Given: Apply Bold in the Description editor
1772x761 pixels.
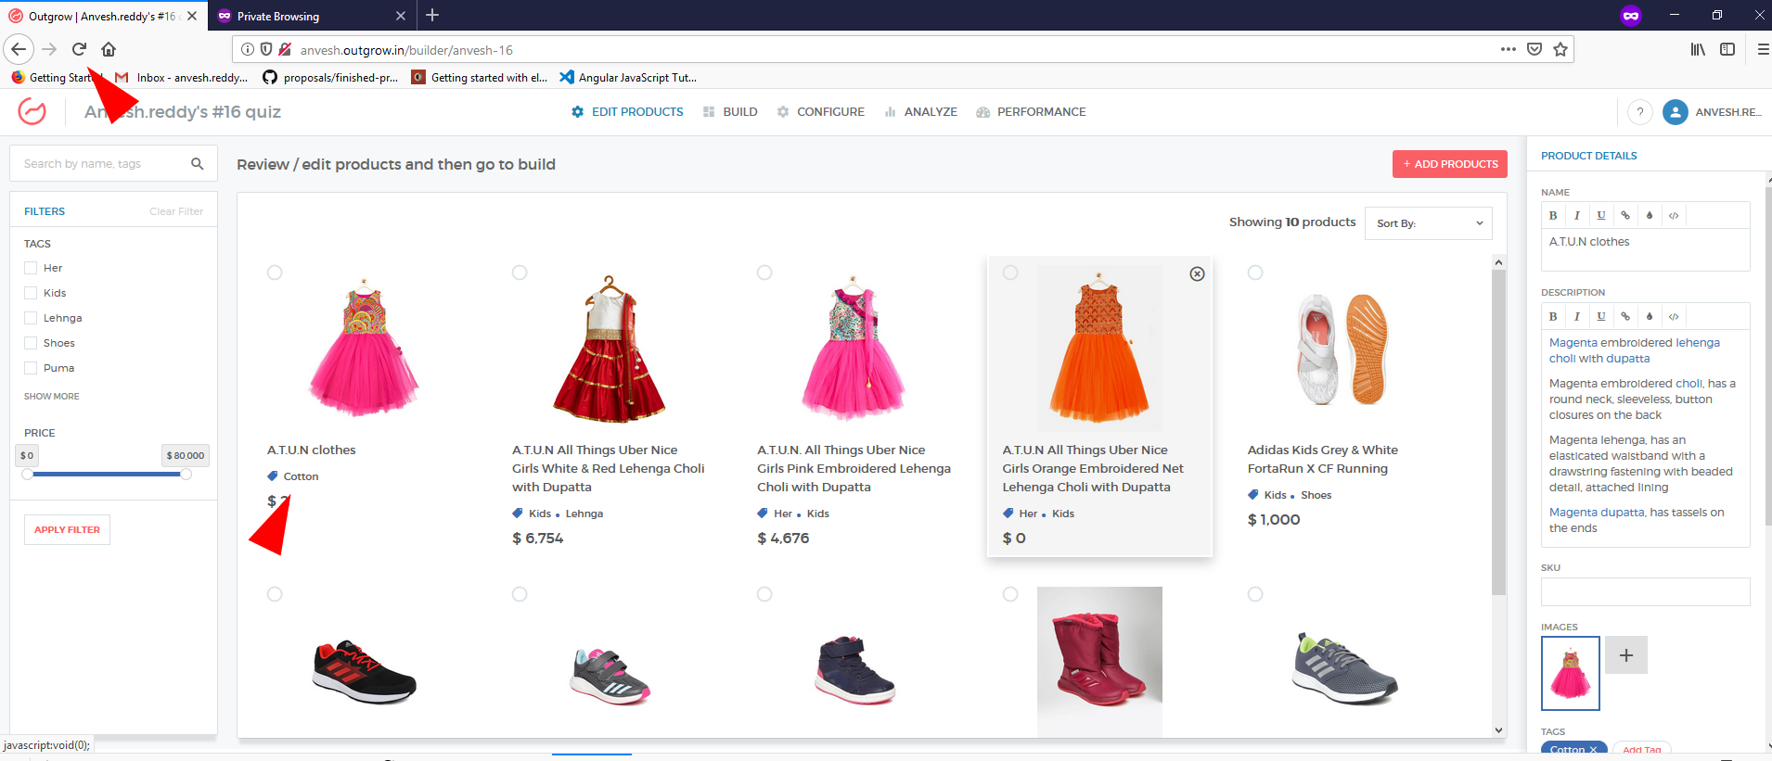Looking at the screenshot, I should (1553, 316).
